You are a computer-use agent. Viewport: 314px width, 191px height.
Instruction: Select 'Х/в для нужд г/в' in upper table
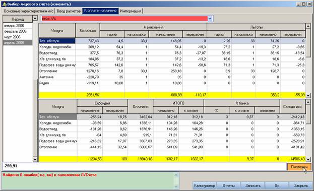pyautogui.click(x=172, y=59)
